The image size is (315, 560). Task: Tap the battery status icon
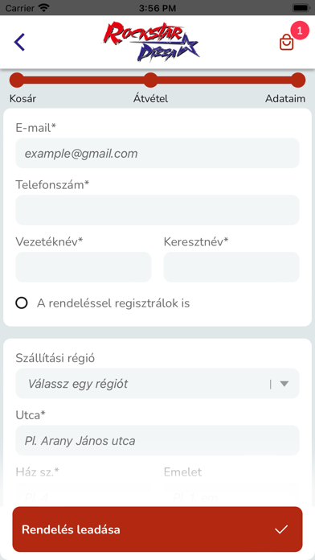point(301,8)
